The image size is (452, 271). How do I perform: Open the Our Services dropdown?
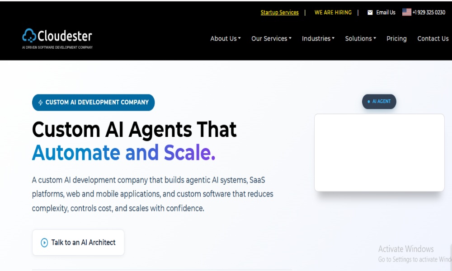[271, 39]
